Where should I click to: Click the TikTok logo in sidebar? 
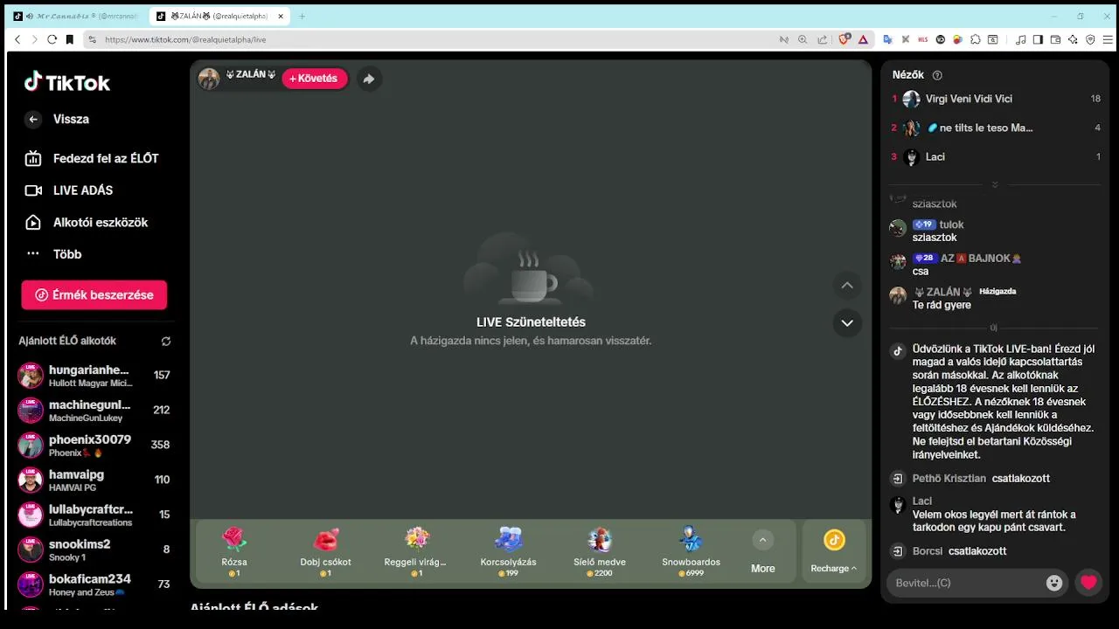coord(67,82)
